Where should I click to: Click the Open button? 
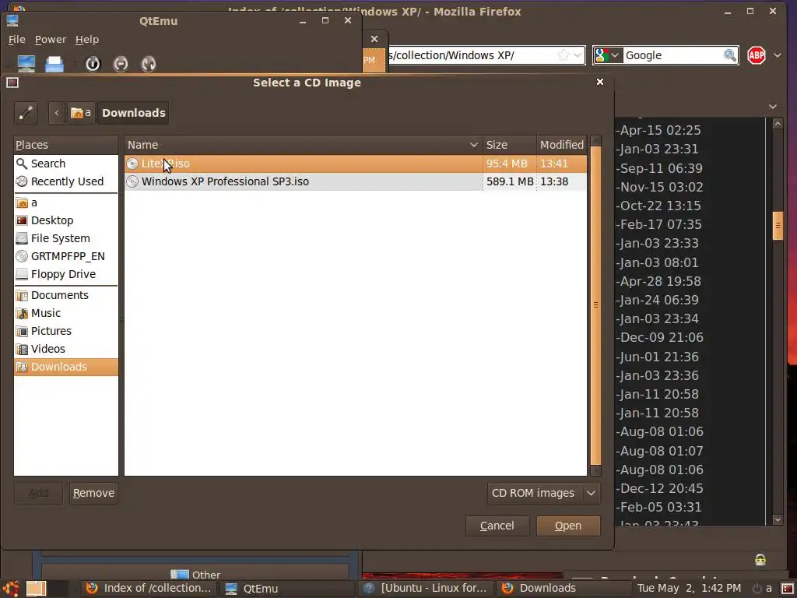pyautogui.click(x=568, y=526)
